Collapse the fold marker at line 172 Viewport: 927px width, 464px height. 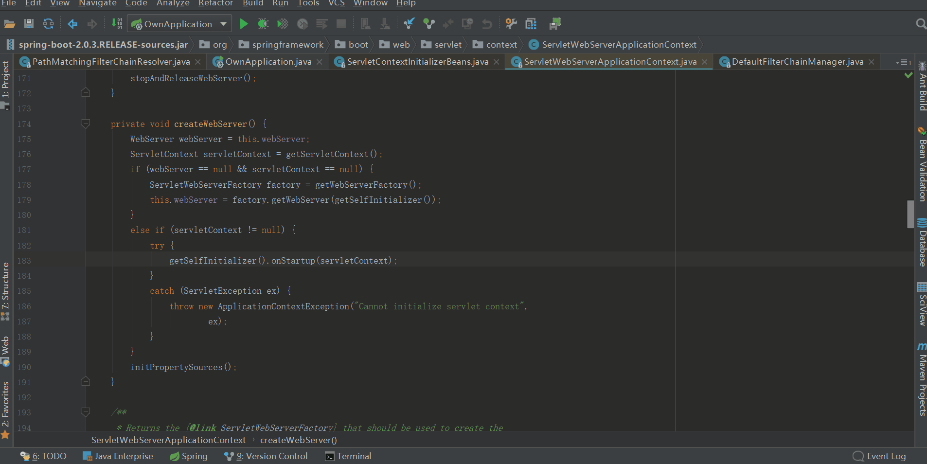coord(86,93)
